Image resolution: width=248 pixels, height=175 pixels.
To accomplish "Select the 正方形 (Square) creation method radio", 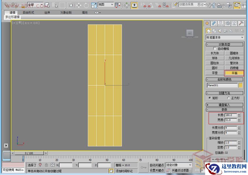I will (x=228, y=99).
